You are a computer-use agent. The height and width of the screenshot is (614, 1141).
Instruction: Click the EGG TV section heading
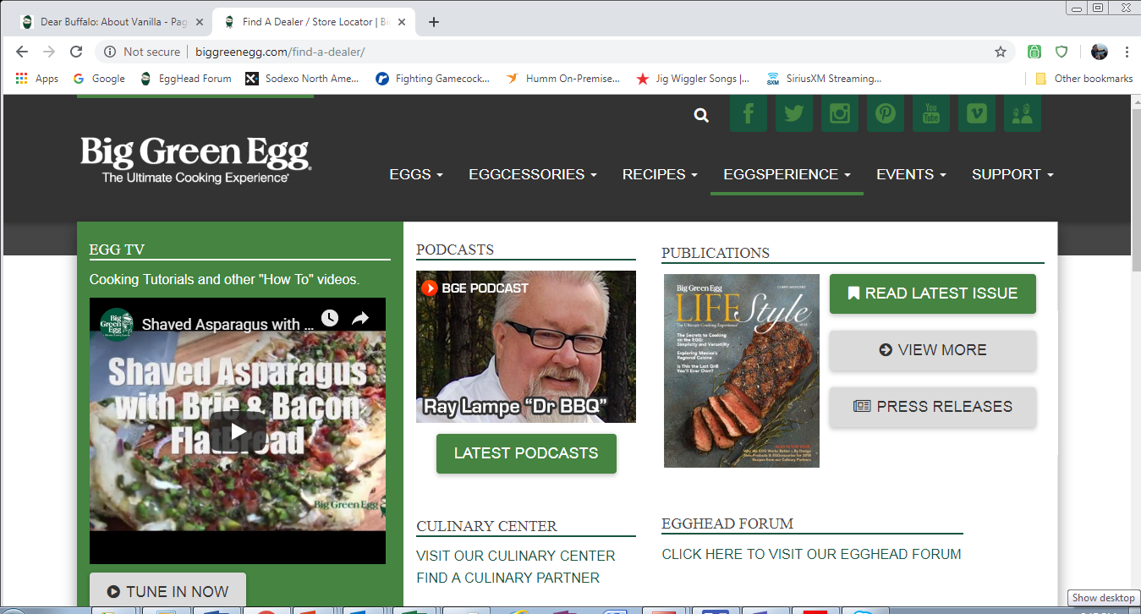tap(117, 249)
